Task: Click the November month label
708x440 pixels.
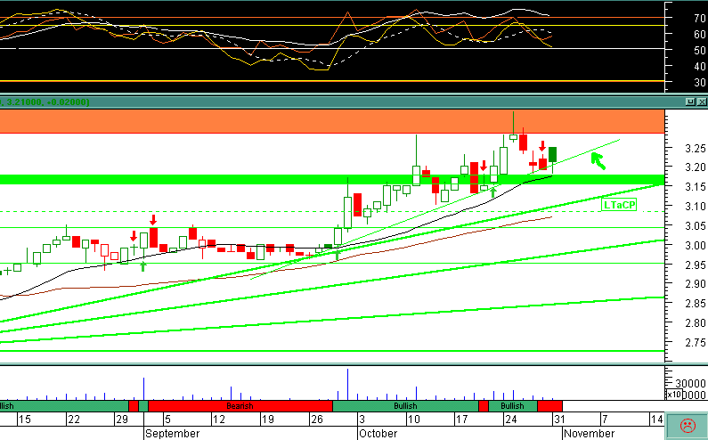Action: pos(590,434)
